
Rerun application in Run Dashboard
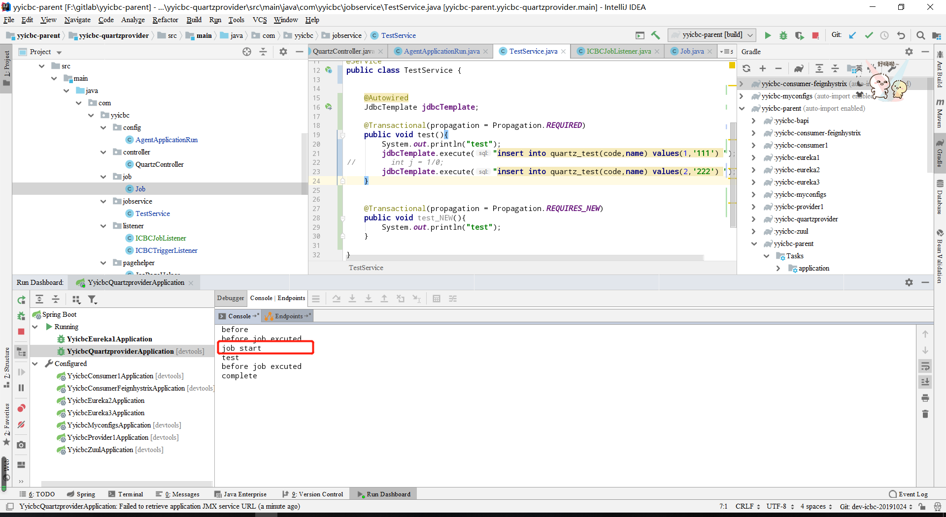[21, 300]
